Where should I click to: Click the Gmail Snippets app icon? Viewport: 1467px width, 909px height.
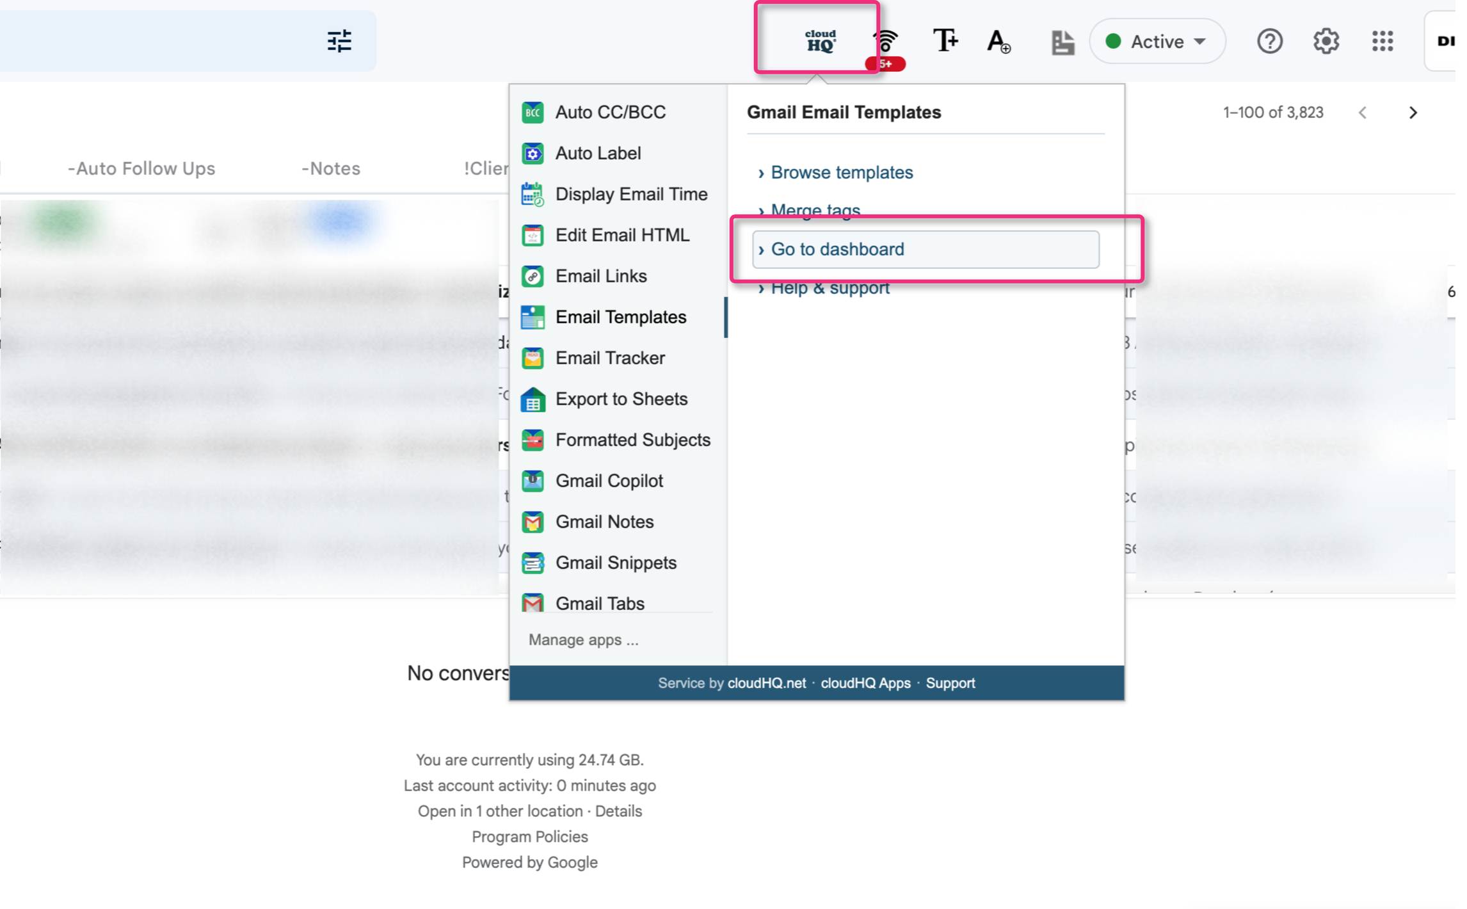pyautogui.click(x=533, y=563)
